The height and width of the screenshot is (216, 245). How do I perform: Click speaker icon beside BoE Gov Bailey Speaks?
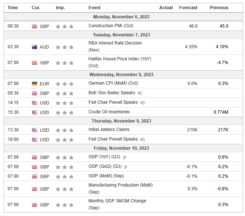[x=140, y=93]
